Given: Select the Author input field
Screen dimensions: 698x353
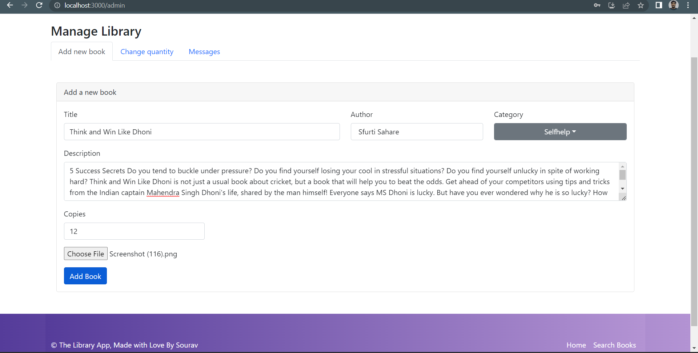Looking at the screenshot, I should pyautogui.click(x=417, y=131).
